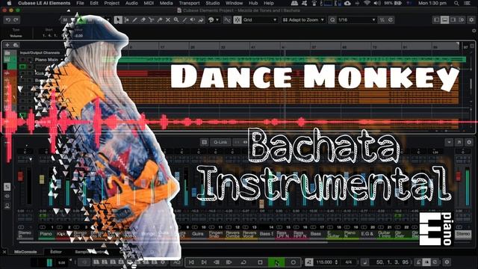Click the Rewind transport button

click(x=217, y=262)
